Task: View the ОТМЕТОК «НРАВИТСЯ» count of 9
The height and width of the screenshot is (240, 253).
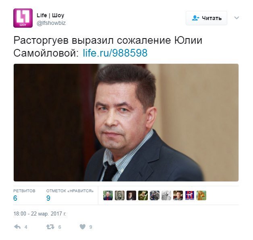Action: click(48, 198)
